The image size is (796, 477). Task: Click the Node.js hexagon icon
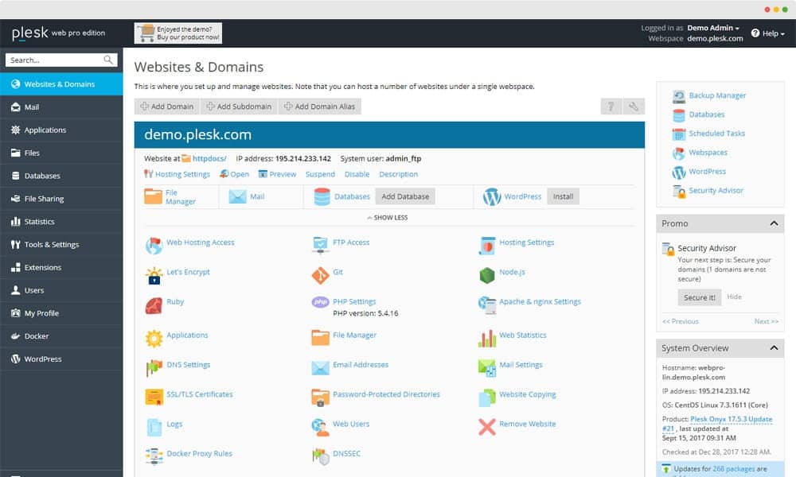pos(487,275)
